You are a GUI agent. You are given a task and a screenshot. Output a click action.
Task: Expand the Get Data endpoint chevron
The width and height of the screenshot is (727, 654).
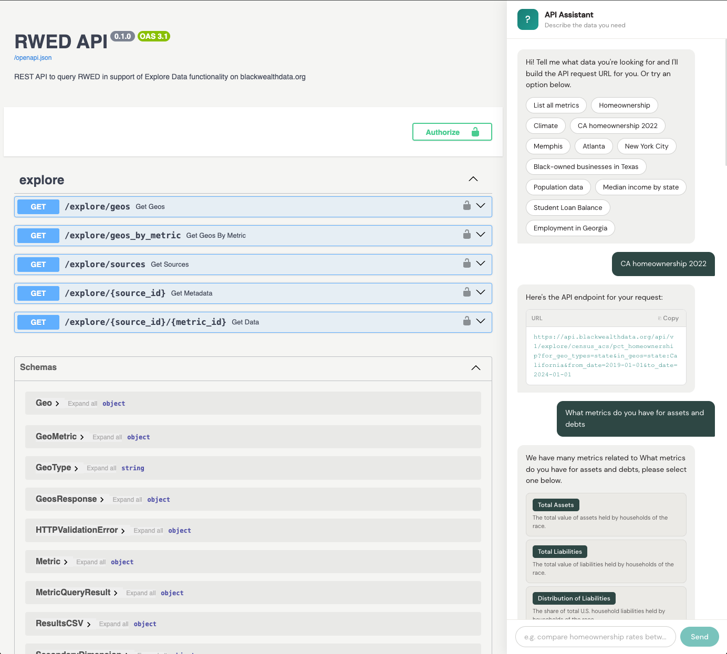(x=481, y=321)
